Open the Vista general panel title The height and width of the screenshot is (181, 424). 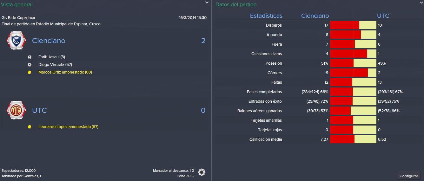pyautogui.click(x=17, y=4)
